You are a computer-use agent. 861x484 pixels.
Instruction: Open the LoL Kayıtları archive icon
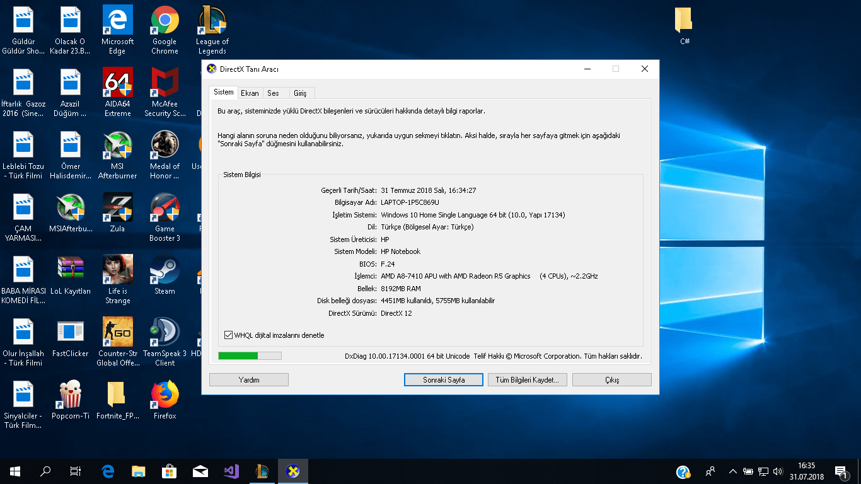pyautogui.click(x=71, y=275)
